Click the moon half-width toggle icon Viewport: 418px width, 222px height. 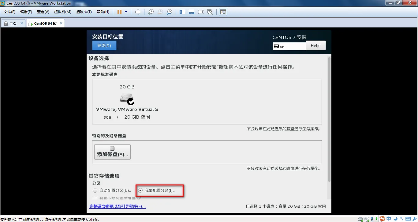coord(395,219)
